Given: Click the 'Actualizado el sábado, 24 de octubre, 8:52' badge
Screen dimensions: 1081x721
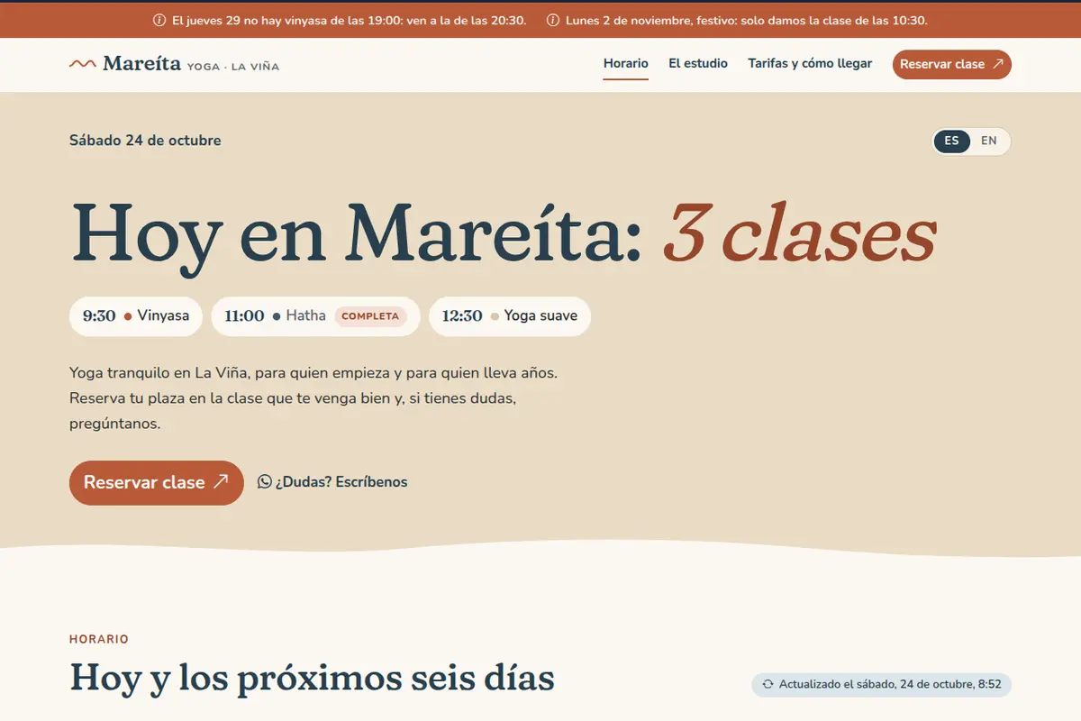Looking at the screenshot, I should pos(882,684).
